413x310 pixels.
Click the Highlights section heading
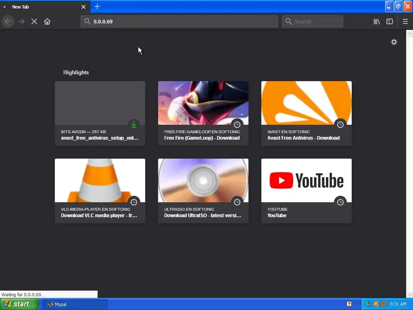[x=76, y=73]
